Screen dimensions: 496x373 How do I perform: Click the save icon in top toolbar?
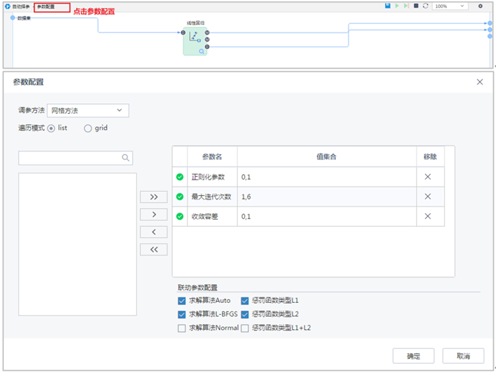pos(388,6)
